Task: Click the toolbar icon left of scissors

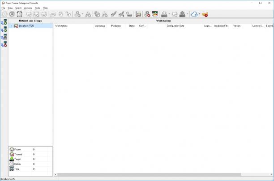Action: coord(77,14)
